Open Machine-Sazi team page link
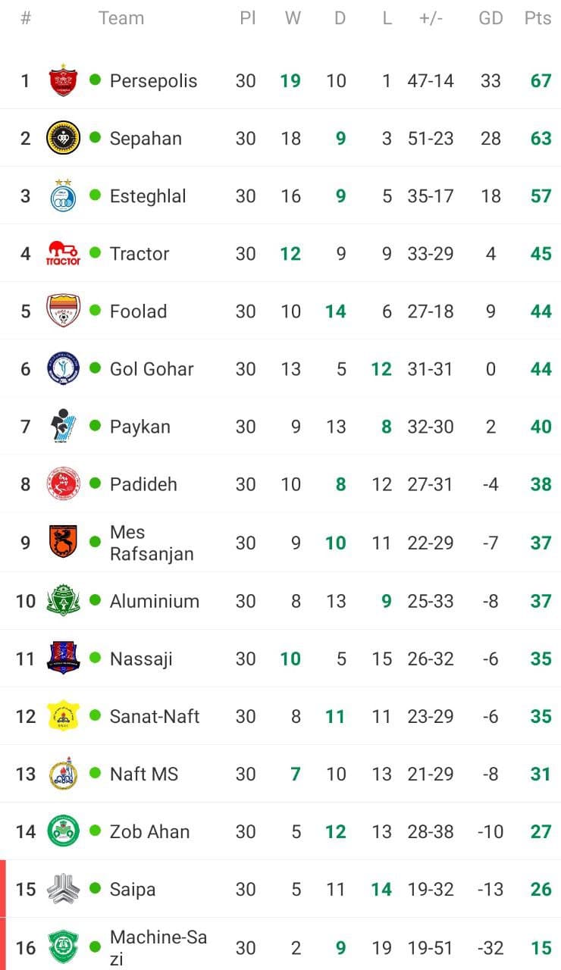The width and height of the screenshot is (561, 970). [158, 947]
